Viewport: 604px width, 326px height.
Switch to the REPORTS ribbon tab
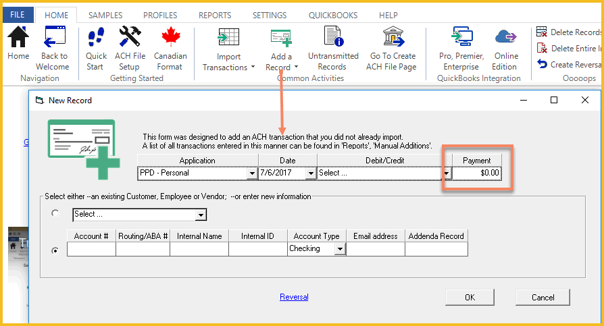point(214,15)
